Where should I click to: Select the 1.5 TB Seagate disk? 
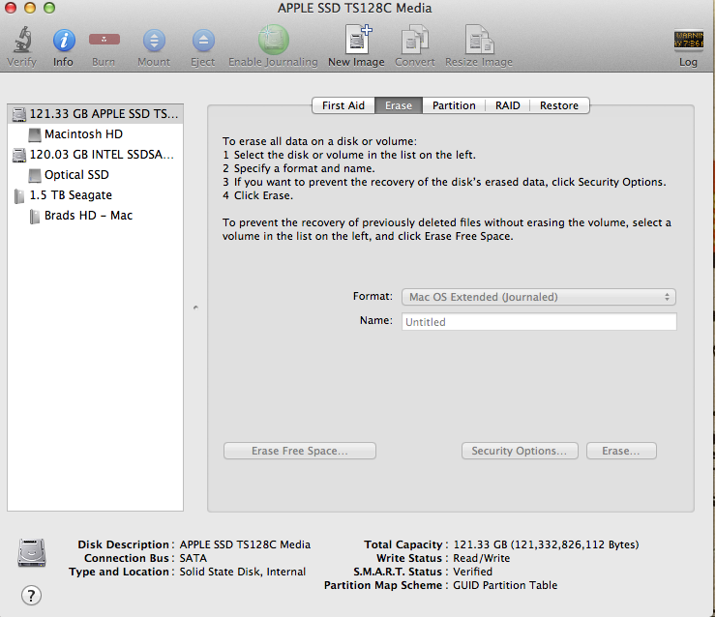click(x=96, y=195)
